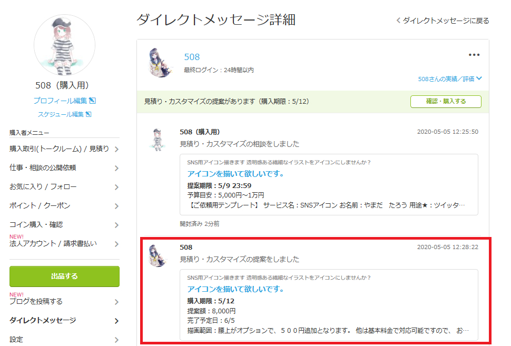Open the 508 username link in header

[x=192, y=57]
